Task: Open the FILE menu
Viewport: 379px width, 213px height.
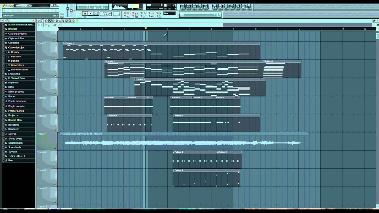Action: point(5,11)
